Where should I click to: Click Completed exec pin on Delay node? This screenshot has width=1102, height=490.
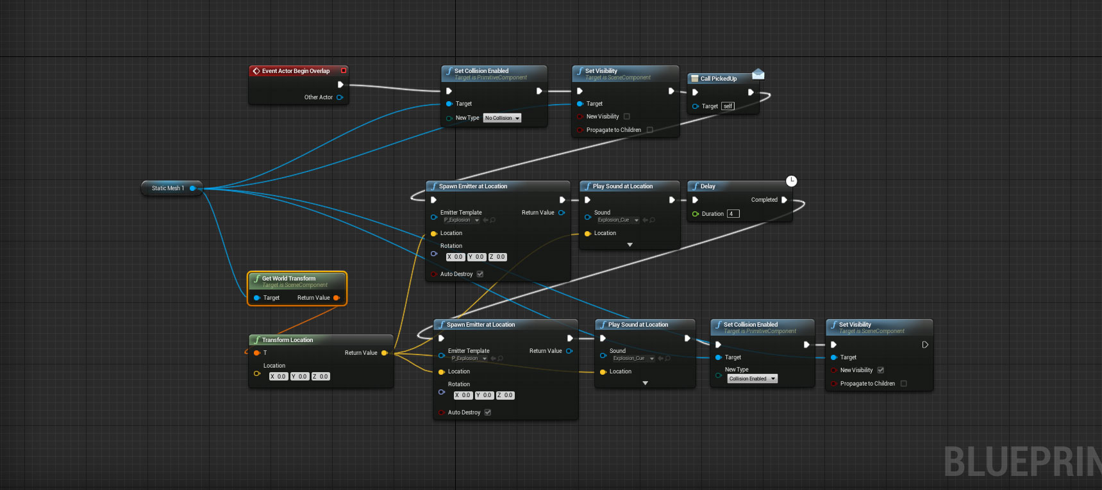tap(784, 200)
